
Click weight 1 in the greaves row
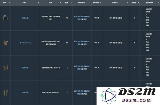(x=67, y=93)
